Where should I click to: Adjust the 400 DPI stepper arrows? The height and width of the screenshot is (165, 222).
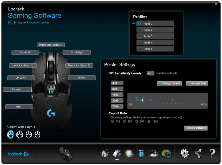(x=122, y=83)
